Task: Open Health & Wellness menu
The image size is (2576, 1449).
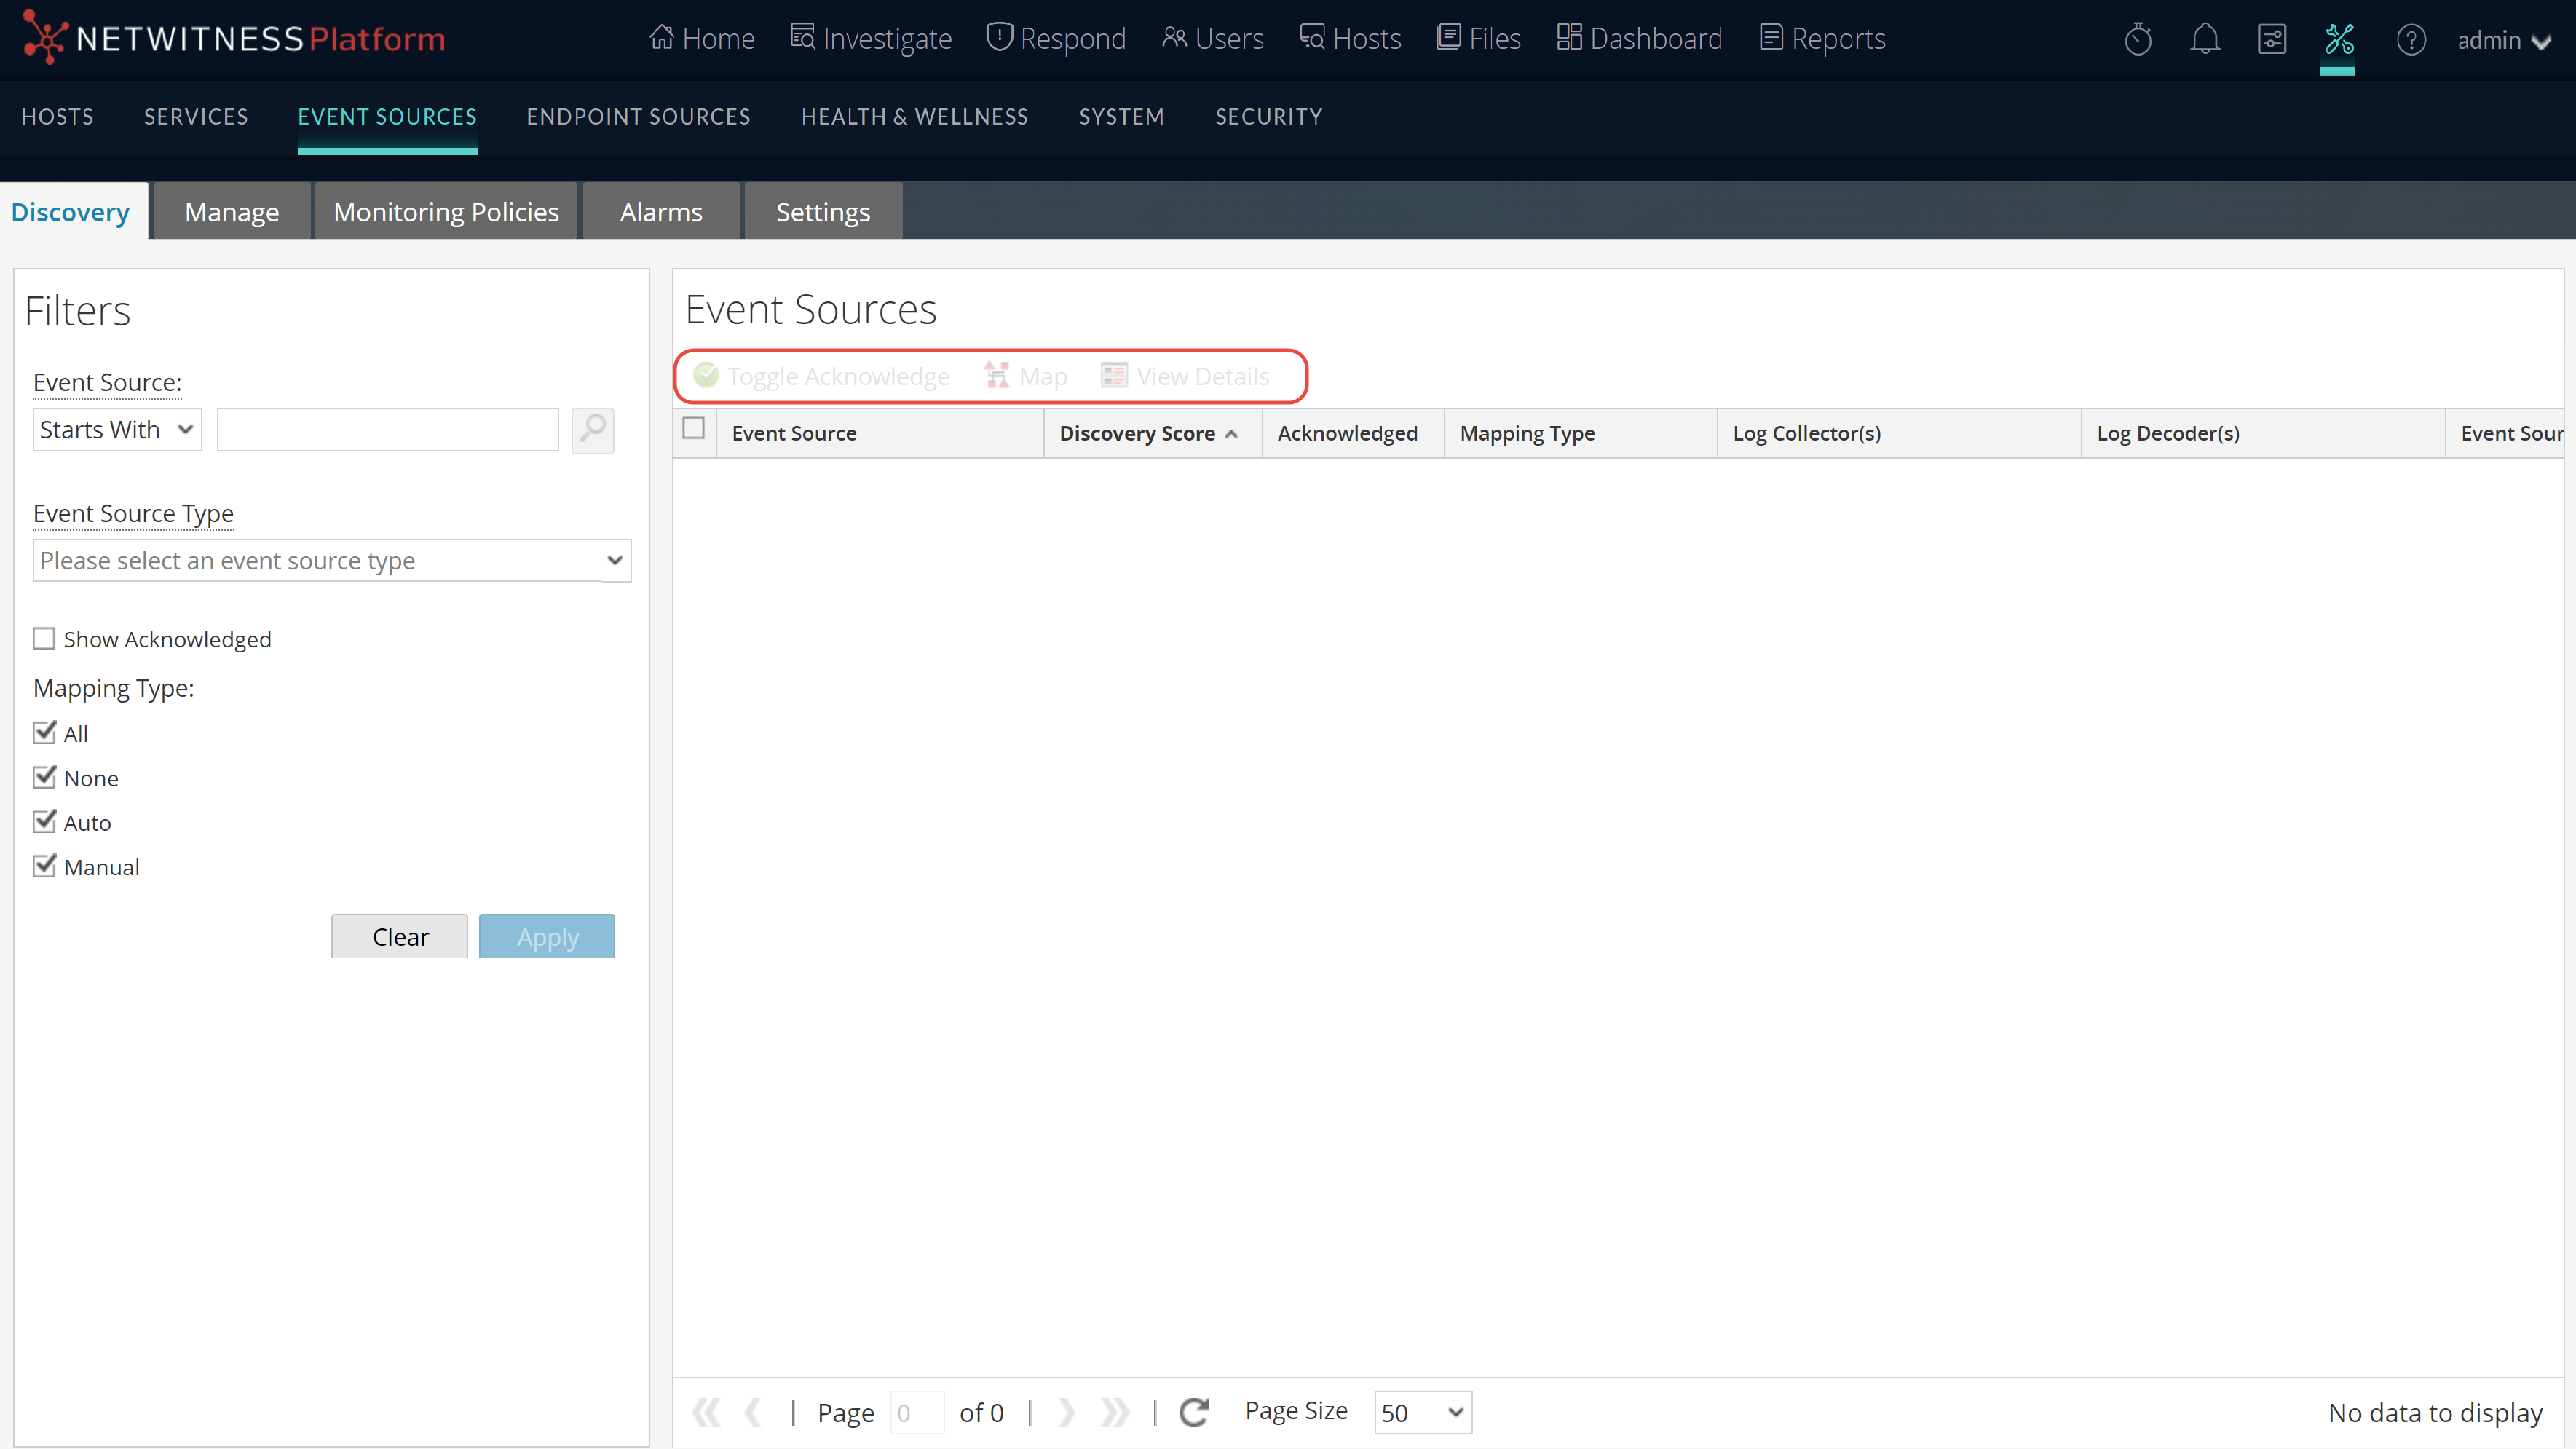Action: click(914, 117)
